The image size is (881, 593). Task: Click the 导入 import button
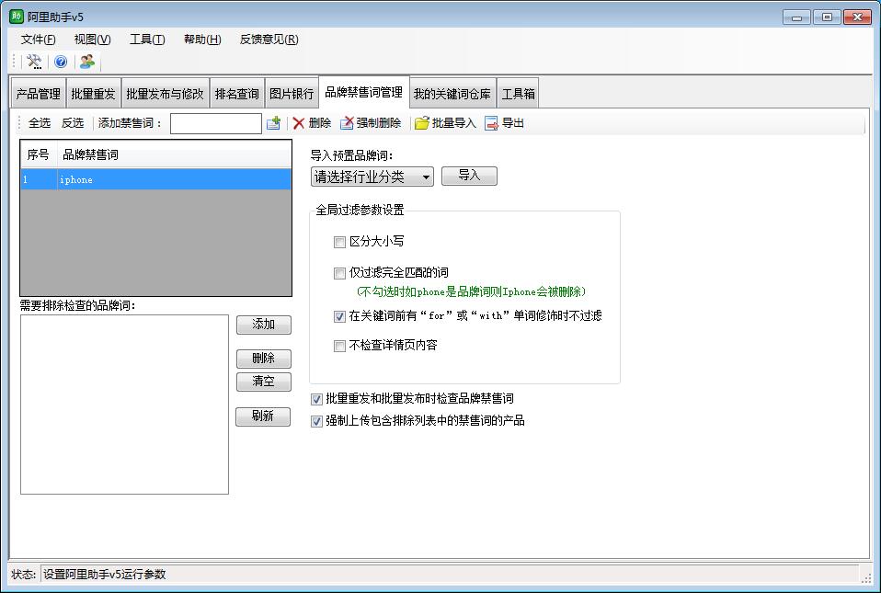click(469, 176)
